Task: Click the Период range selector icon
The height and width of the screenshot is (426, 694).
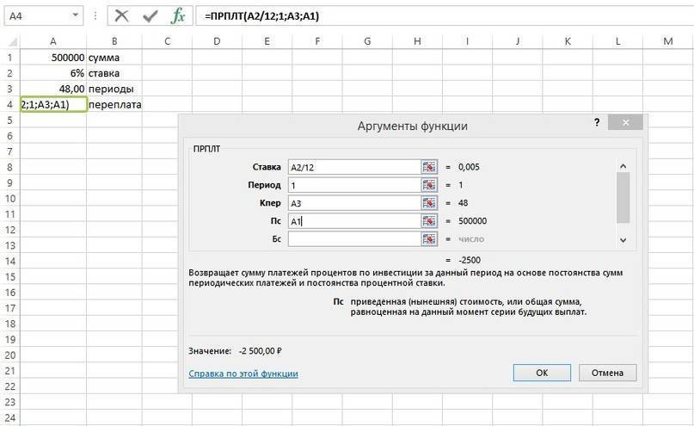Action: (x=429, y=185)
